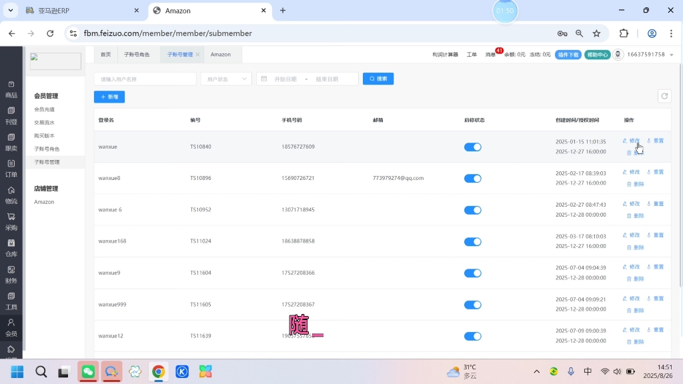Toggle the enable status switch for wanxue8
Image resolution: width=683 pixels, height=384 pixels.
473,179
